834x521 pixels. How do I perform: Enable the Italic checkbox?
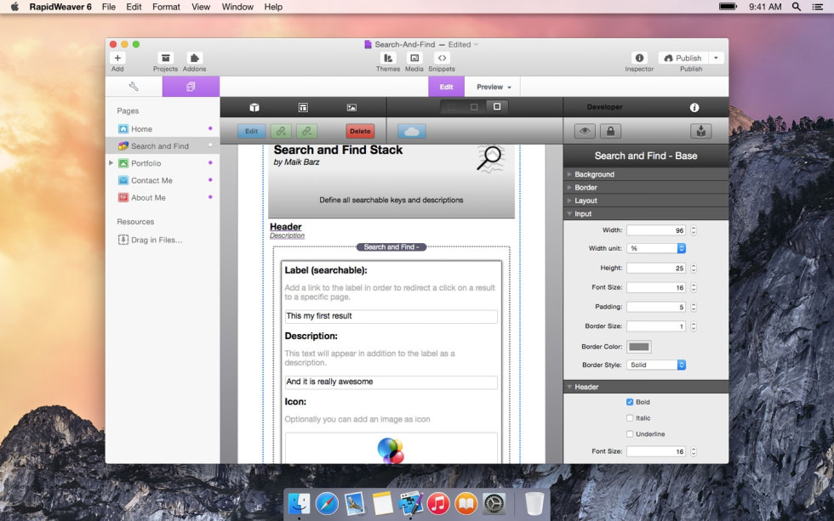point(630,418)
